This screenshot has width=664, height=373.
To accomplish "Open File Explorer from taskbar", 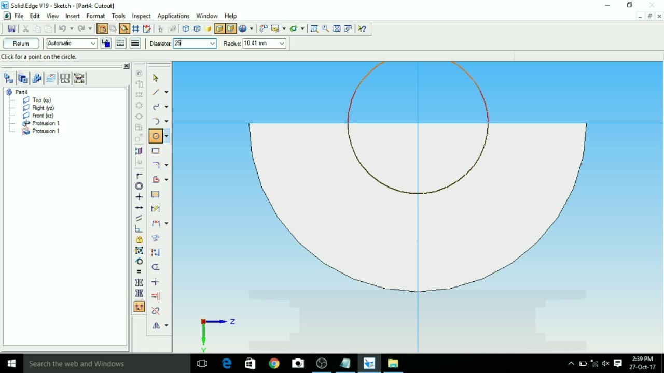I will coord(393,364).
